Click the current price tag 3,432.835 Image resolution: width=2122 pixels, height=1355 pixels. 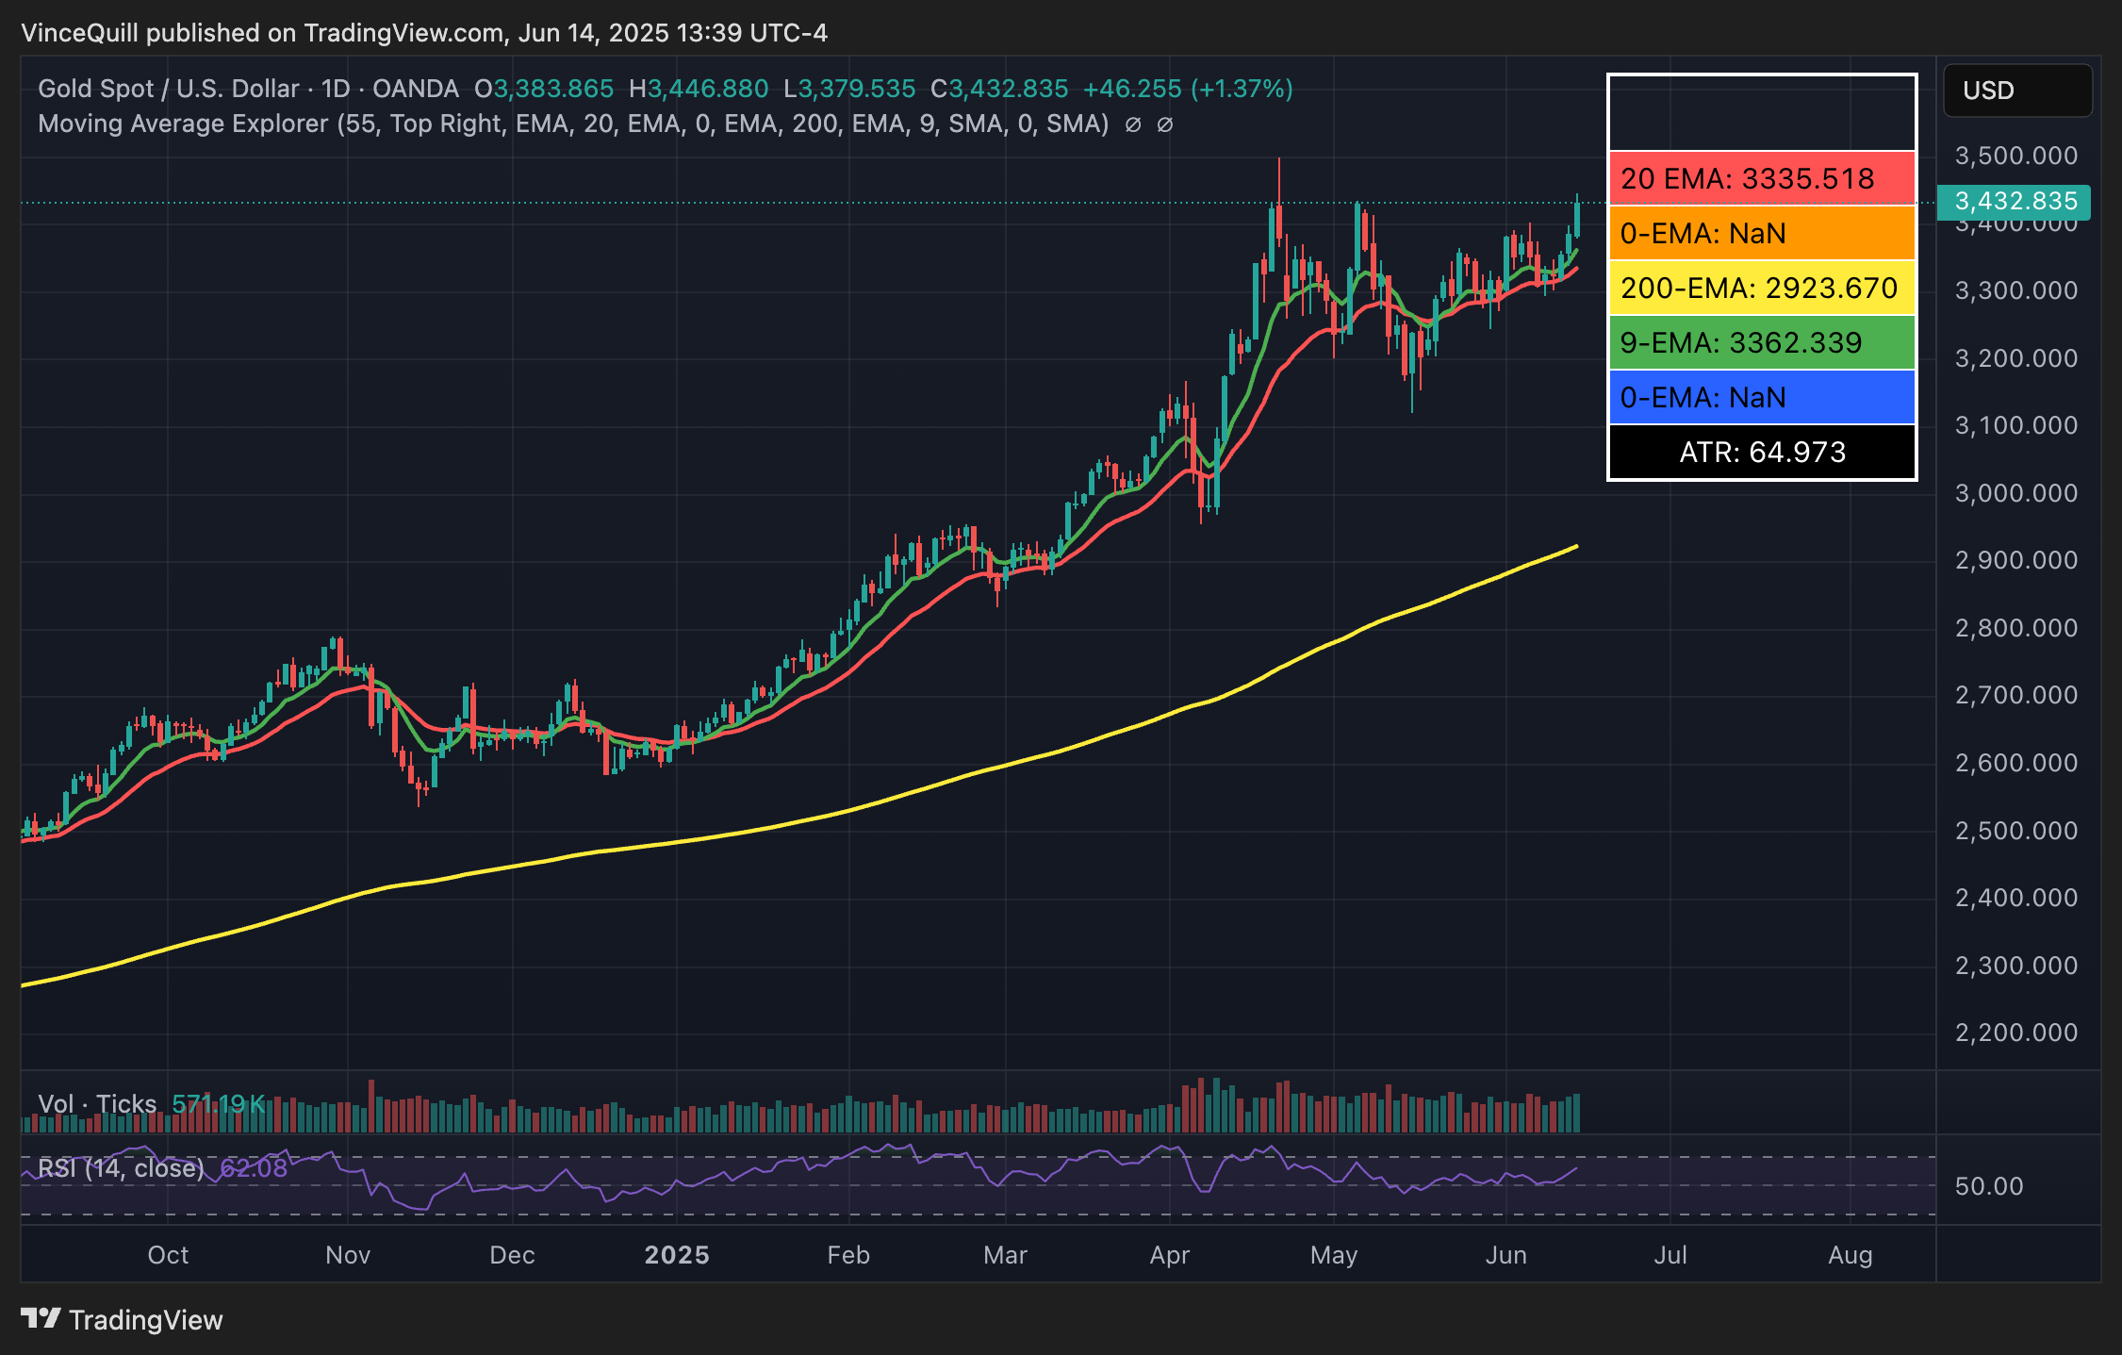click(x=2016, y=201)
